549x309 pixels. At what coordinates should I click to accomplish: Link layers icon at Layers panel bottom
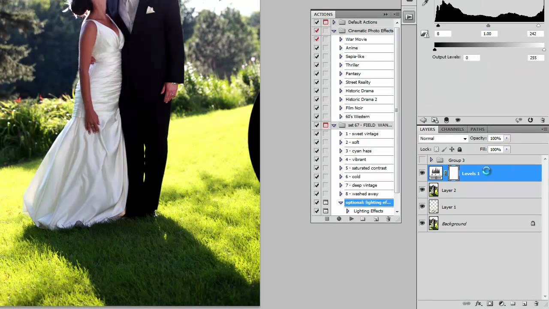[466, 303]
